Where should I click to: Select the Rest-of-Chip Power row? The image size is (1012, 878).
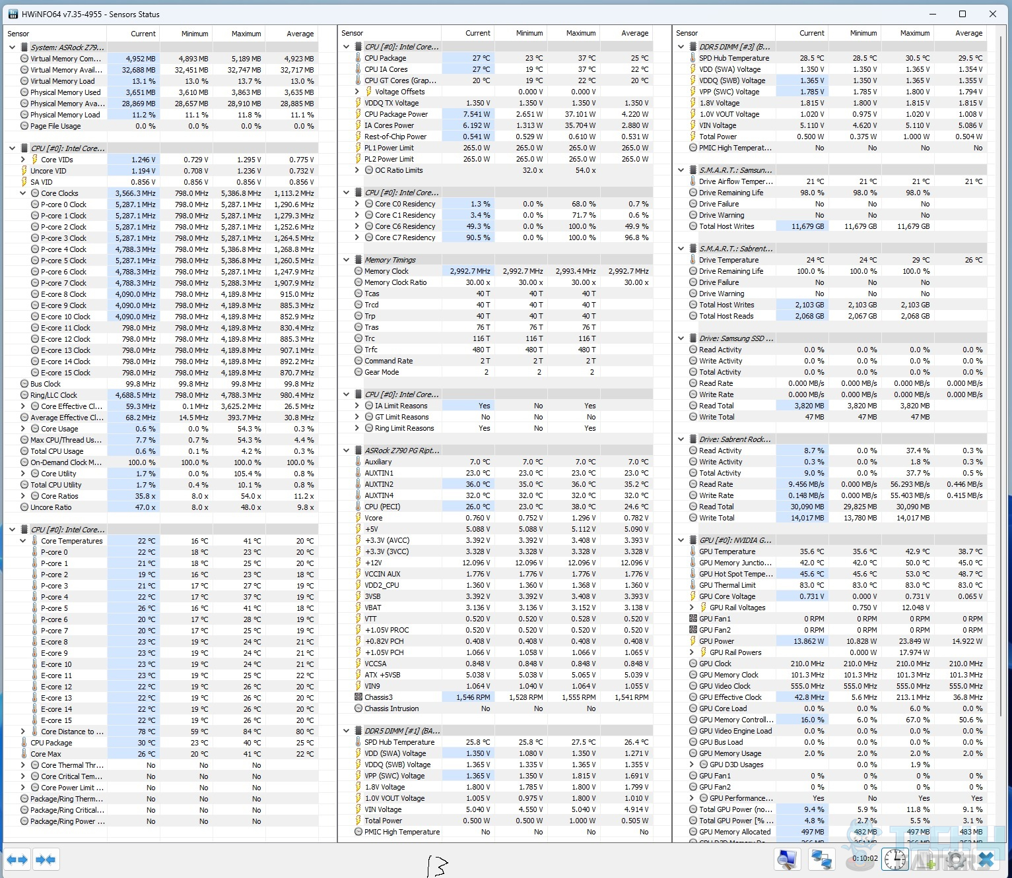[x=497, y=137]
